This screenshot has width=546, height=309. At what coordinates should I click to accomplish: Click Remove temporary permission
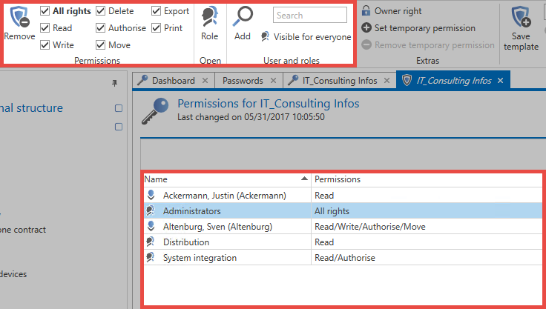(428, 45)
